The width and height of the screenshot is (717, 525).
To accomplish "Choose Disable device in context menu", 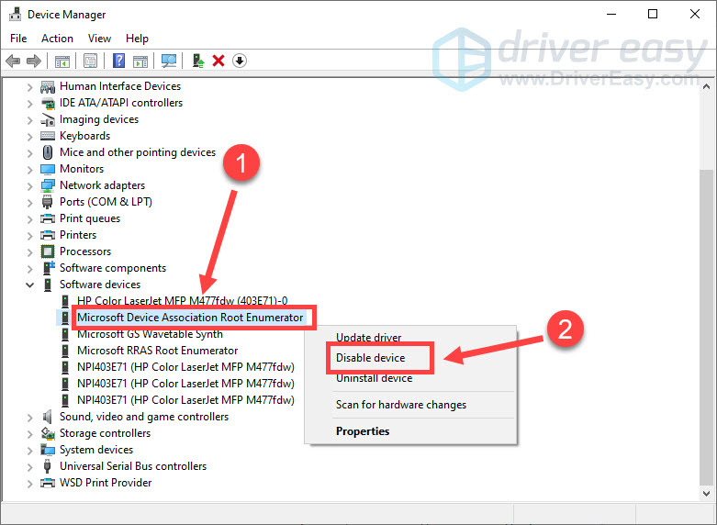I will click(x=370, y=358).
